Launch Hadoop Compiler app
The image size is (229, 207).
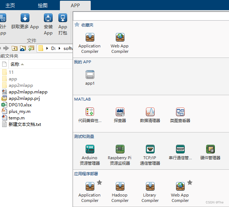[120, 192]
